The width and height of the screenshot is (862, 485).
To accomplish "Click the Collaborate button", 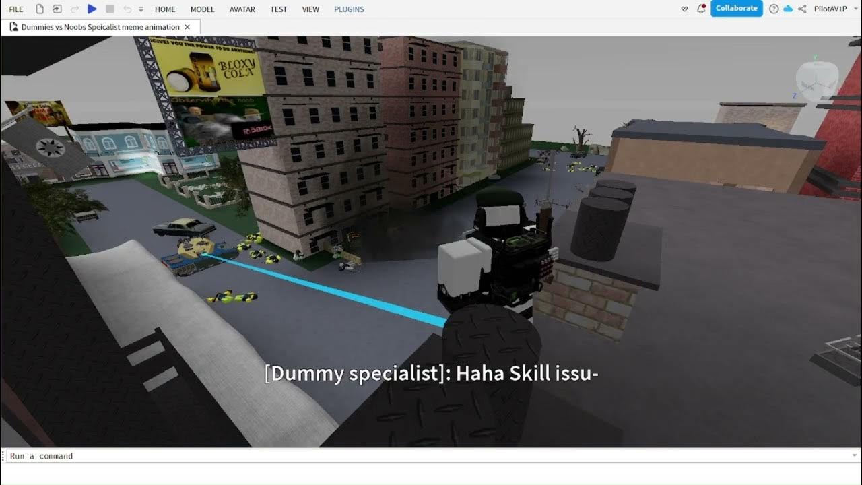I will coord(736,8).
